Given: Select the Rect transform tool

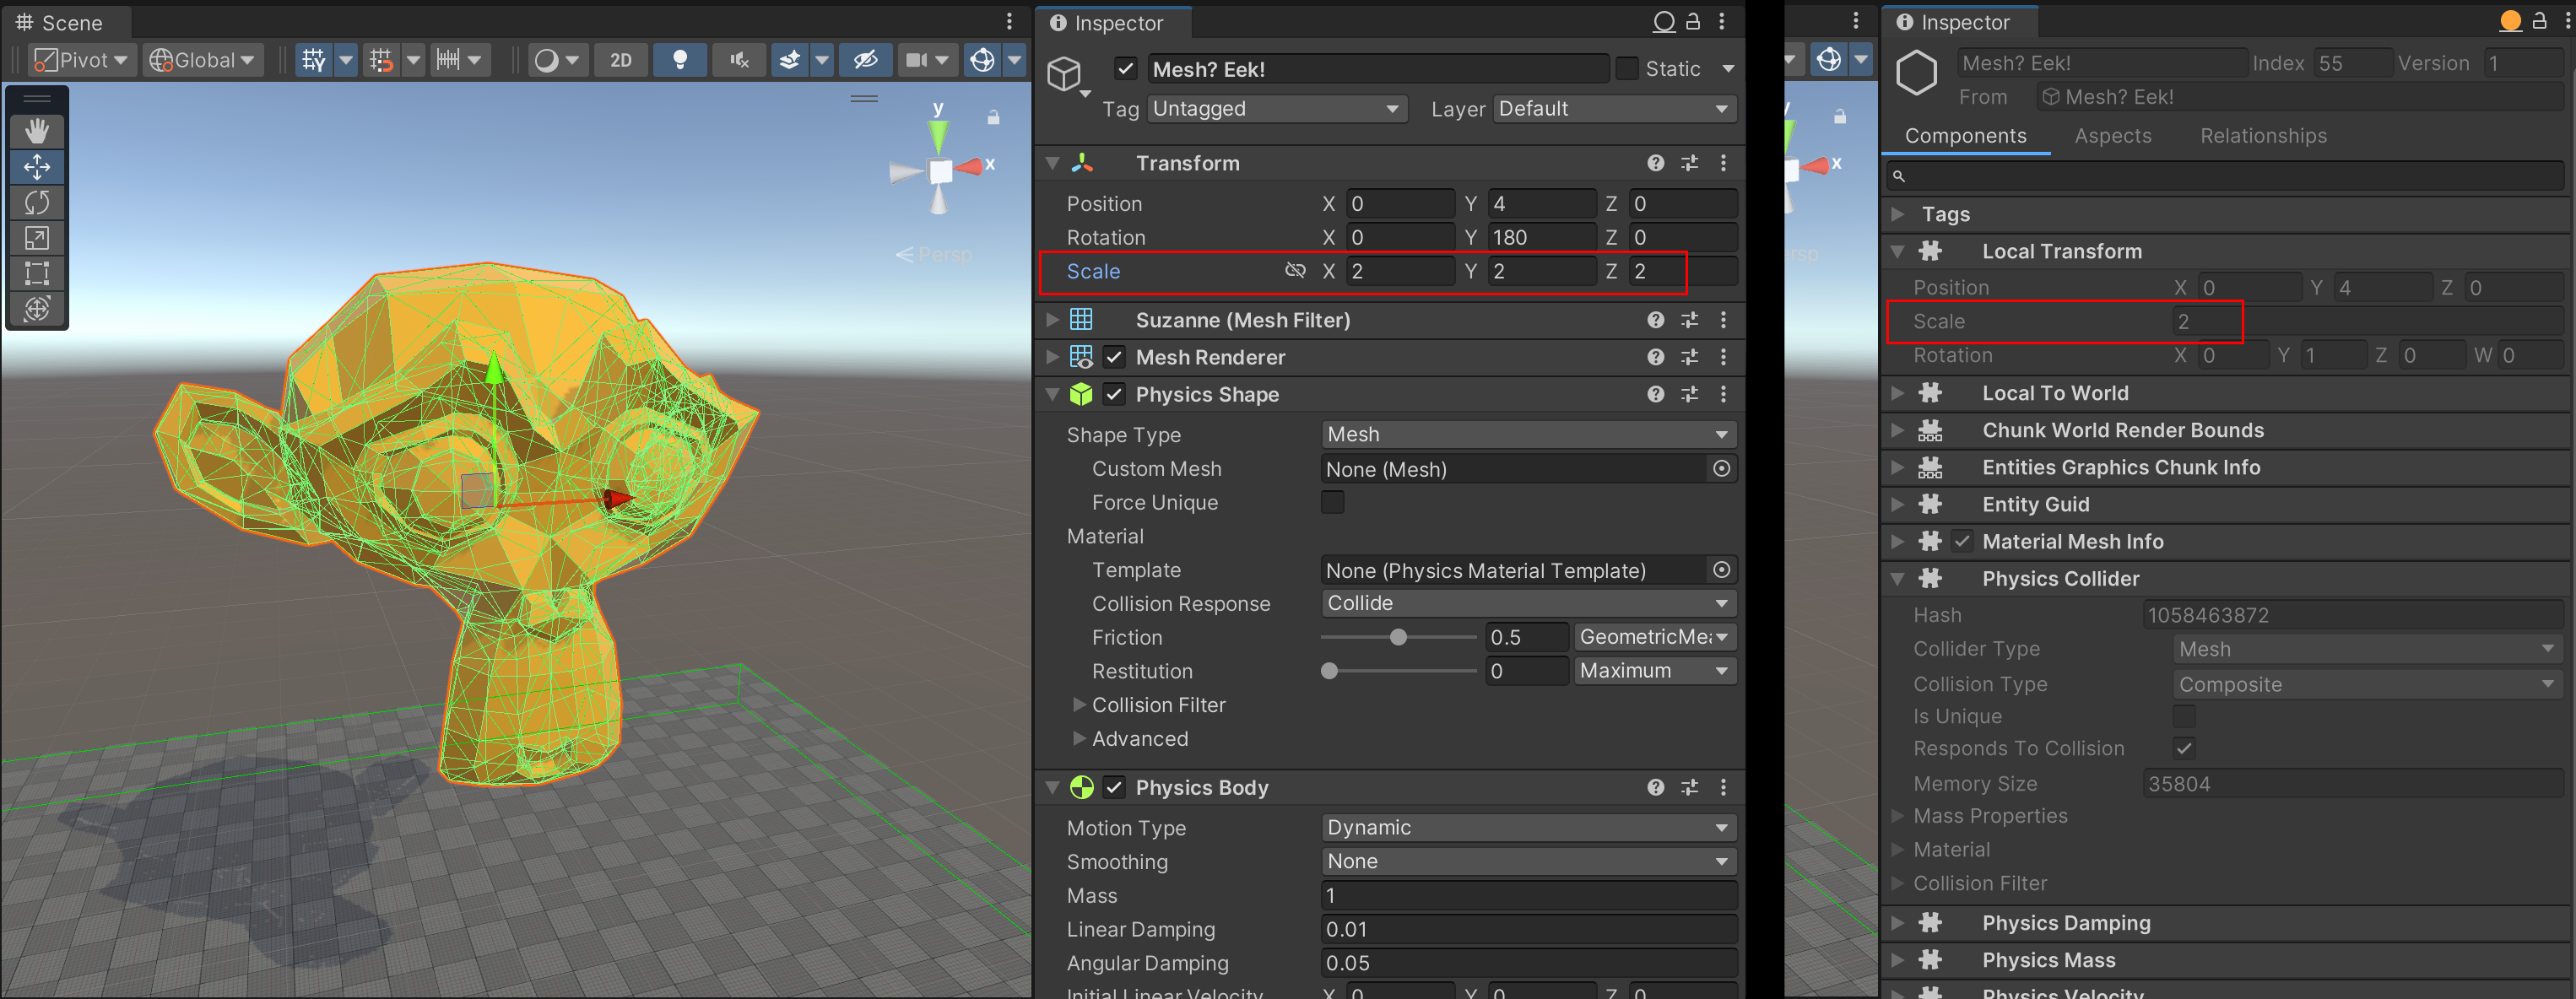Looking at the screenshot, I should pos(37,273).
